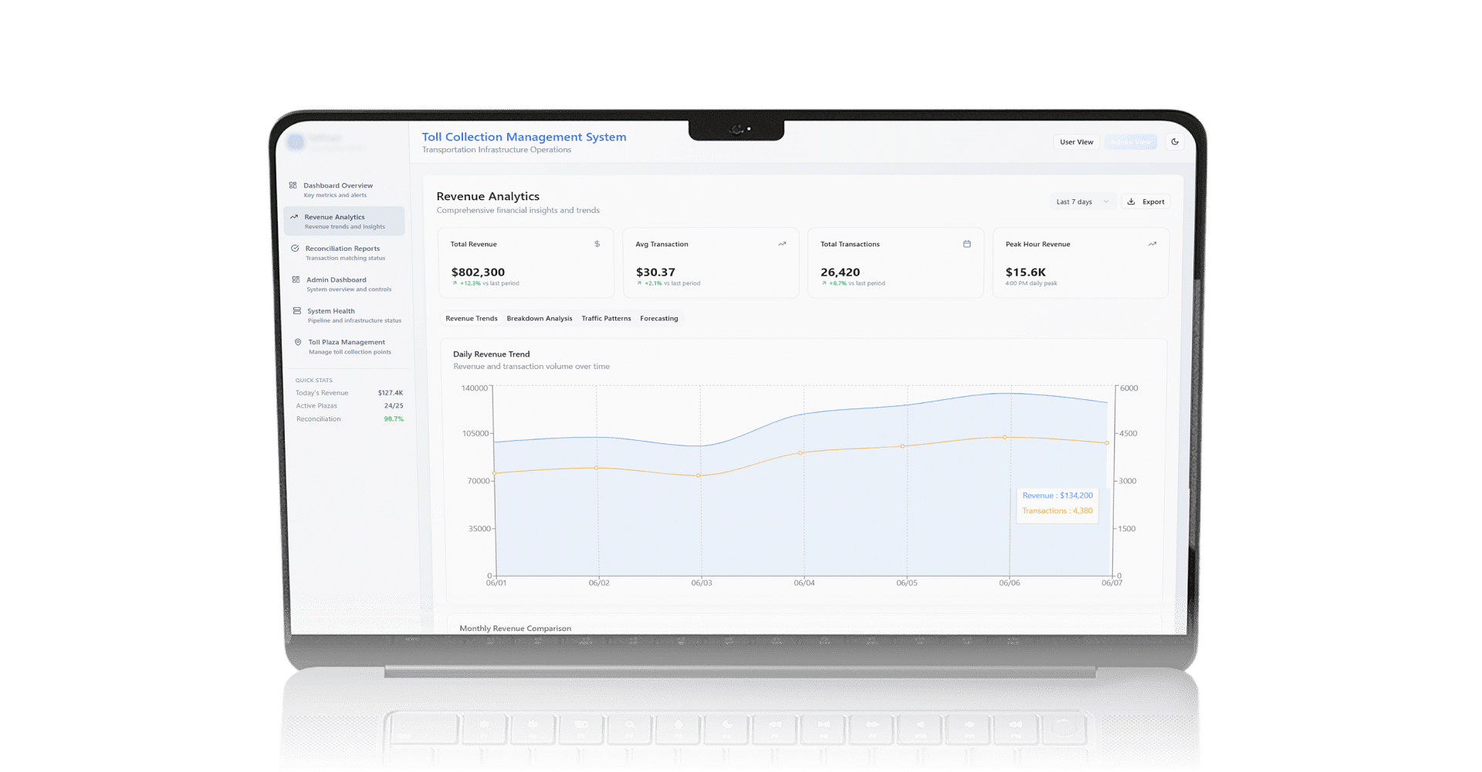Click the calendar icon on Total Transactions card
This screenshot has height=772, width=1482.
(x=966, y=244)
